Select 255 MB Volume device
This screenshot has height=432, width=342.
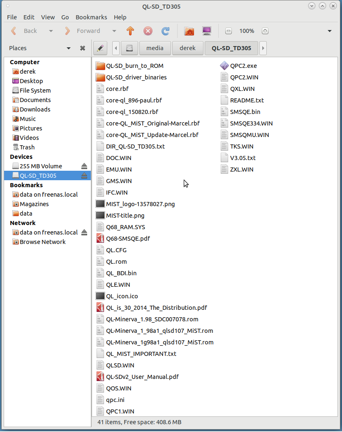37,166
